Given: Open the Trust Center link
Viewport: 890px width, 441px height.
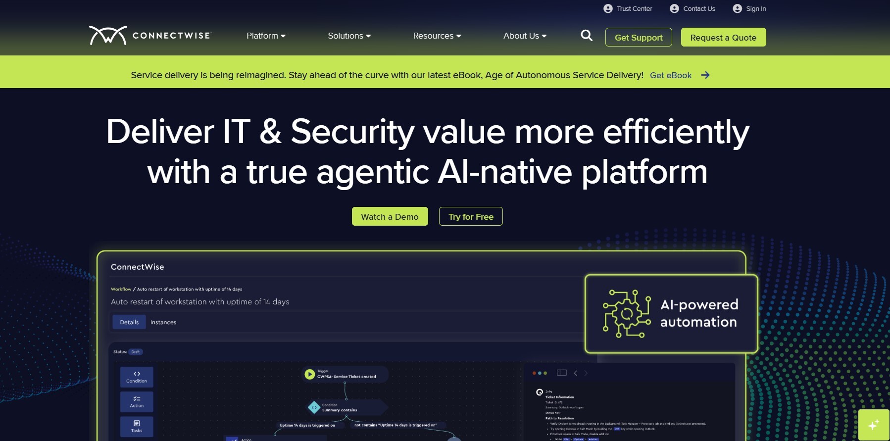Looking at the screenshot, I should point(634,8).
